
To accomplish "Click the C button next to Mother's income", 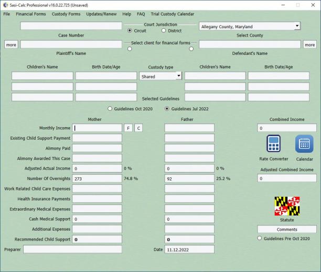I will click(138, 128).
